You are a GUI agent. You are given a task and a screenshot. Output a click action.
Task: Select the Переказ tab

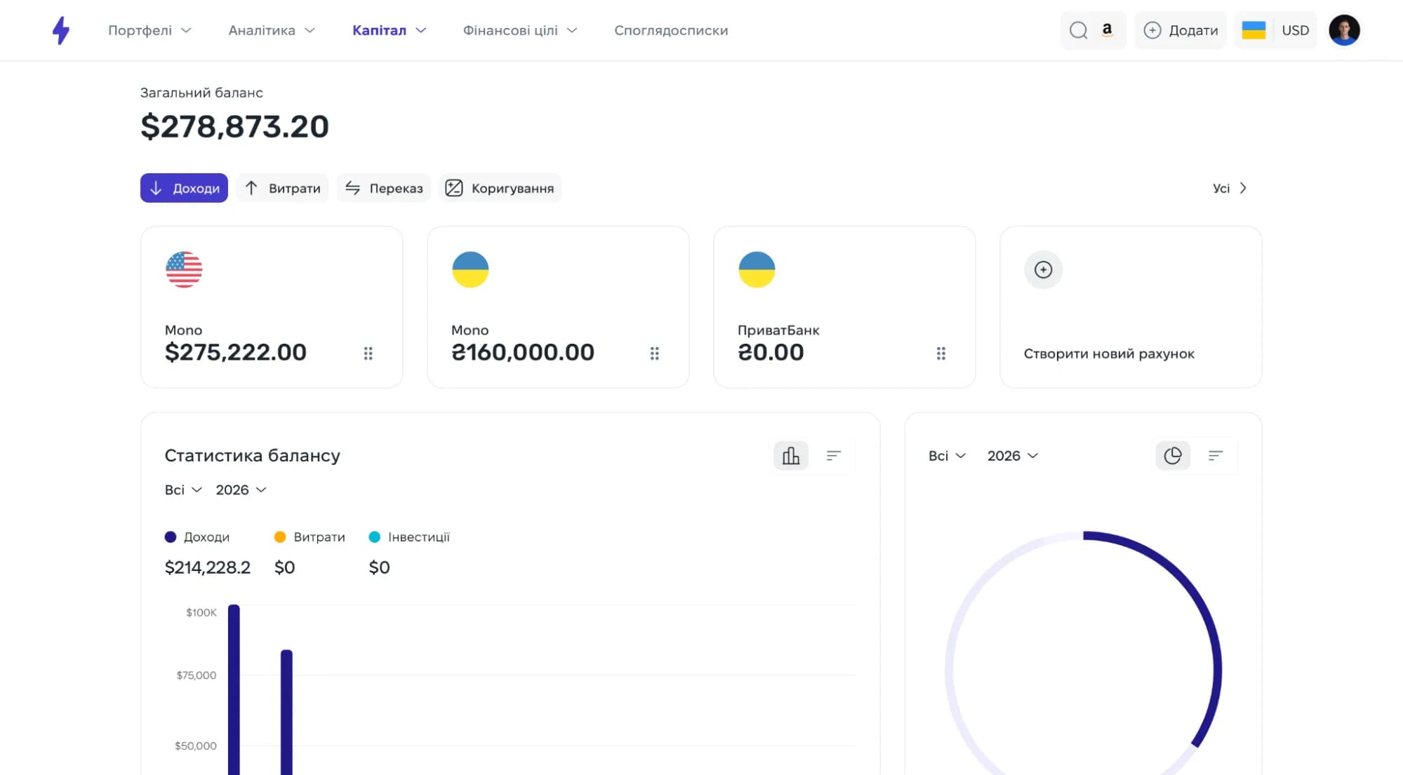coord(384,188)
